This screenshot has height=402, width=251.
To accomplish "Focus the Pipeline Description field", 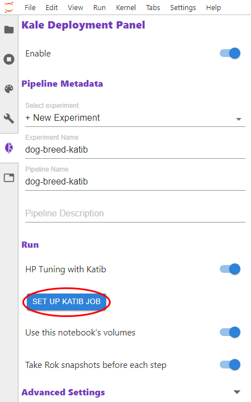I will point(135,214).
